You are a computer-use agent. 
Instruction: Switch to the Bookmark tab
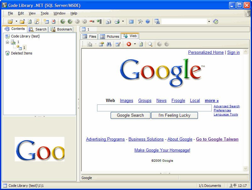(x=61, y=29)
